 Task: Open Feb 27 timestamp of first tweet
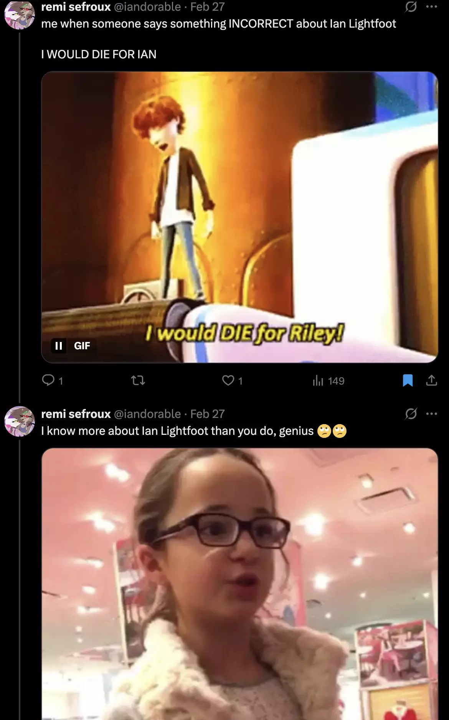click(207, 7)
